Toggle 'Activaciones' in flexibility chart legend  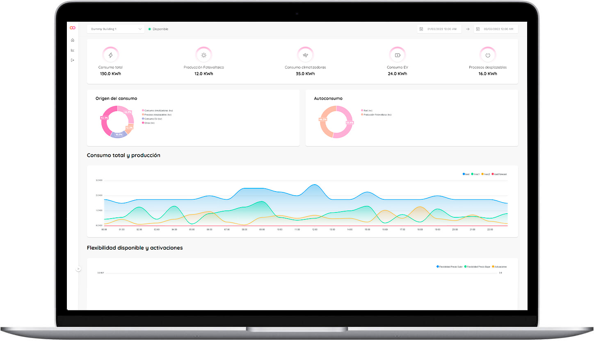tap(499, 267)
